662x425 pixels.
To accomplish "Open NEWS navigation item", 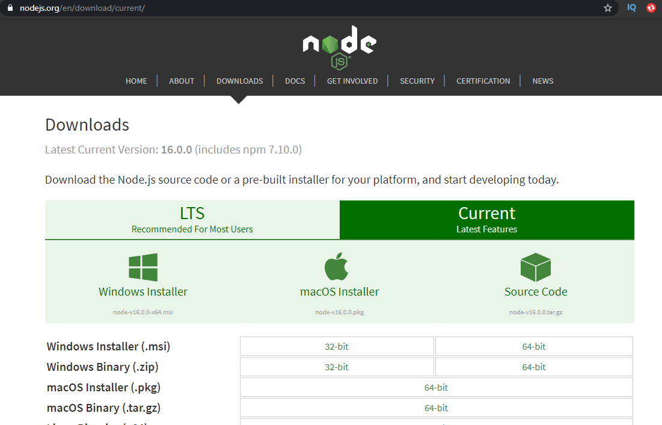I will pos(542,81).
